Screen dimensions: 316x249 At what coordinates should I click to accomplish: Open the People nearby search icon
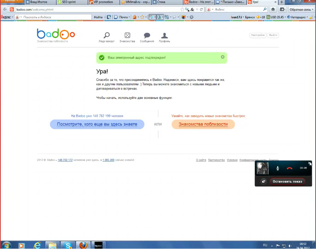click(x=107, y=36)
